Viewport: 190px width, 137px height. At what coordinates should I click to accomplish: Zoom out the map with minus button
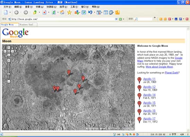(x=9, y=81)
